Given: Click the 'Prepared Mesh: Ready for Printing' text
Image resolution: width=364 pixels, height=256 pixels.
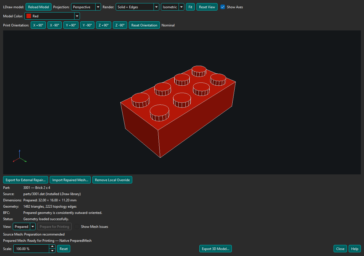Looking at the screenshot, I should 29,241.
